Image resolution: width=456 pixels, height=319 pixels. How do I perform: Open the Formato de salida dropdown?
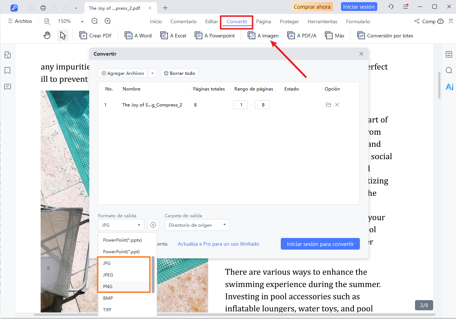coord(121,225)
